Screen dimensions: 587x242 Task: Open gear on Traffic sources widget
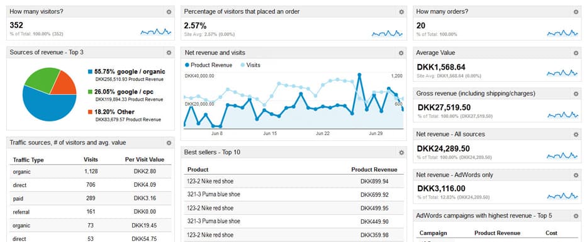pos(169,143)
